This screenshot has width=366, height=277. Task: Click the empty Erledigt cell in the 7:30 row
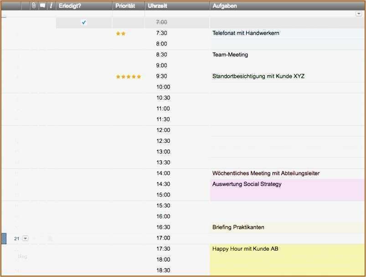tap(84, 33)
